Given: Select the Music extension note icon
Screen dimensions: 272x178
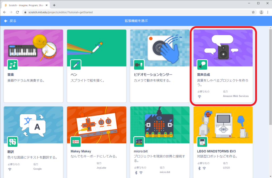Looking at the screenshot, I should point(13,65).
